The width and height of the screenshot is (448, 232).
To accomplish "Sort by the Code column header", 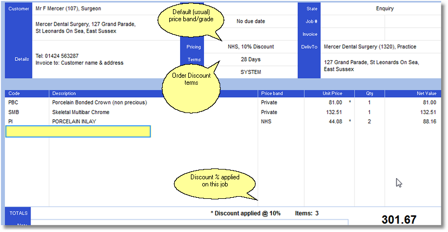I will coord(15,93).
